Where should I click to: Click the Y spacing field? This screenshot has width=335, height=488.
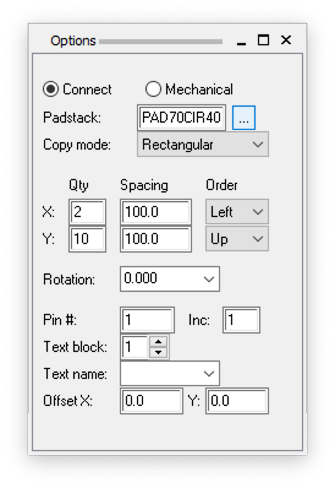(x=155, y=239)
